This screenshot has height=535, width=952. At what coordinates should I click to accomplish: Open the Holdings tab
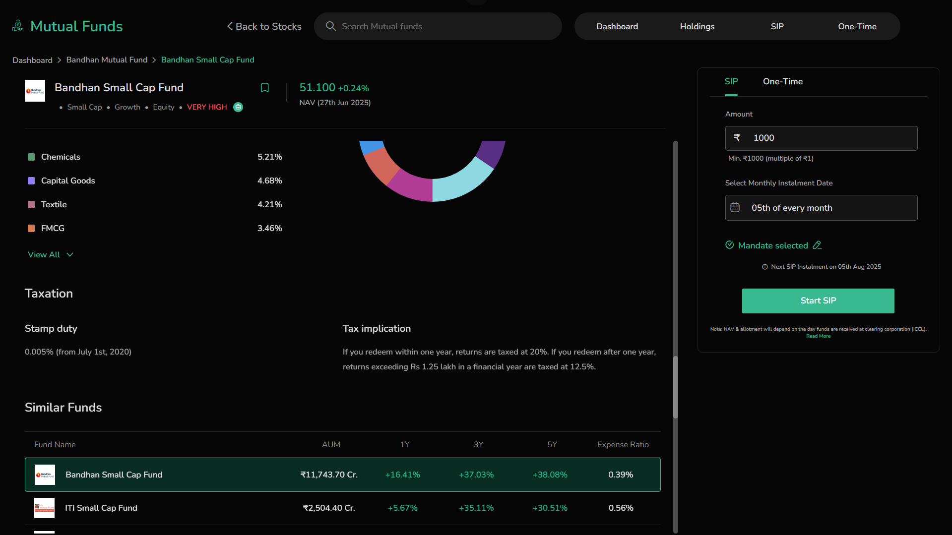[697, 26]
